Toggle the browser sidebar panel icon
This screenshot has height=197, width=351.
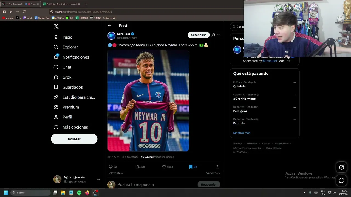4,12
